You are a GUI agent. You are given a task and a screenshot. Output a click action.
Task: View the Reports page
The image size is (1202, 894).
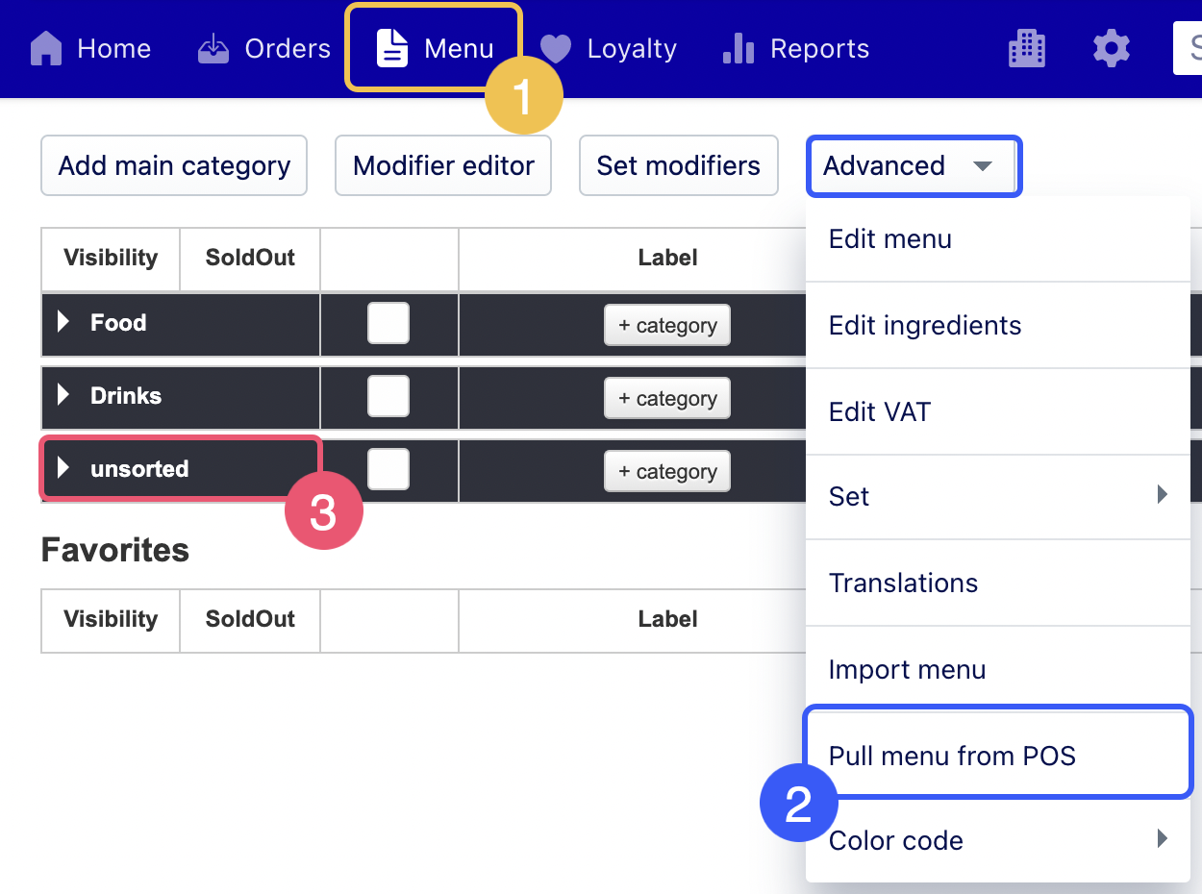795,48
